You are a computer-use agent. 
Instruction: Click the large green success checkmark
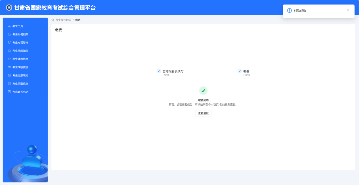tap(203, 91)
